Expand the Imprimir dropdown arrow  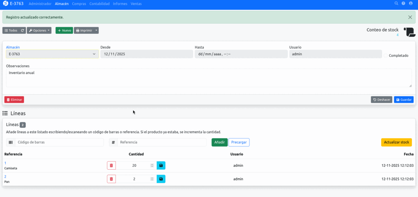pyautogui.click(x=96, y=31)
